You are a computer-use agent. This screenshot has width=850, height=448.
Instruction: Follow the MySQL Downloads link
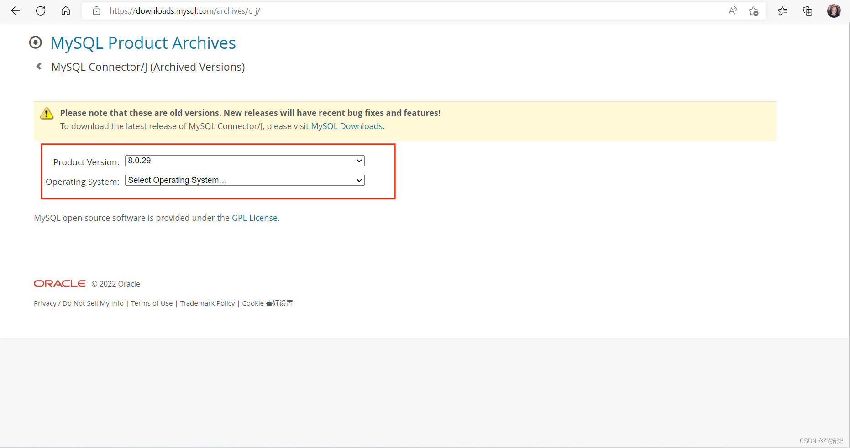[x=347, y=126]
